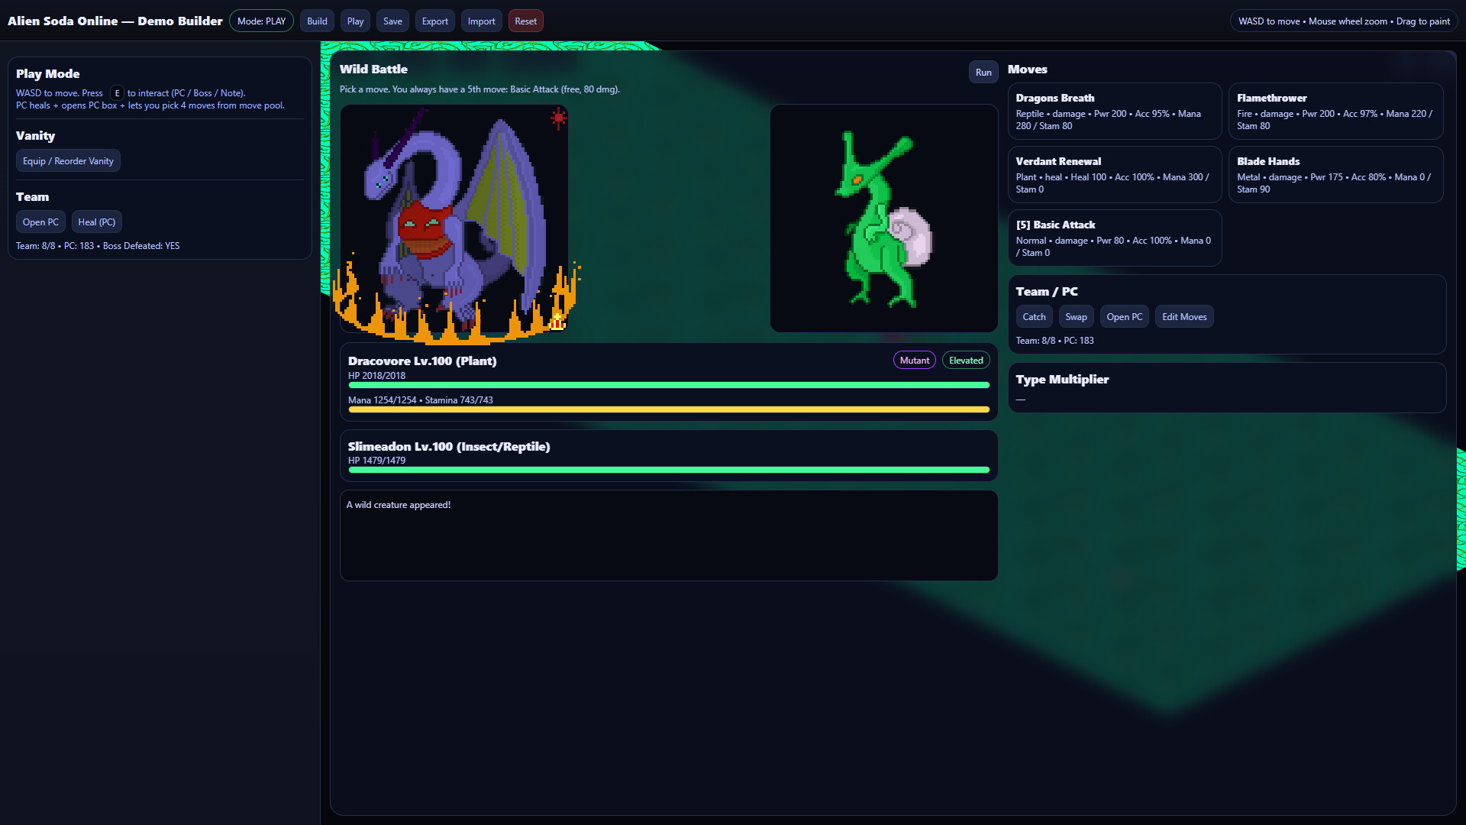Import a saved map
The height and width of the screenshot is (825, 1466).
pos(481,21)
